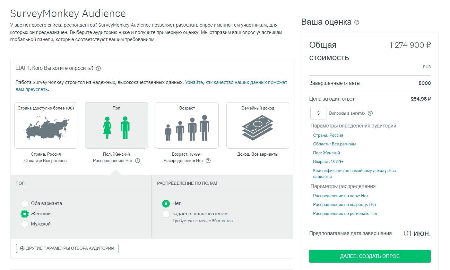
Task: Select 'задается пользователем' distribution radio
Action: (166, 214)
